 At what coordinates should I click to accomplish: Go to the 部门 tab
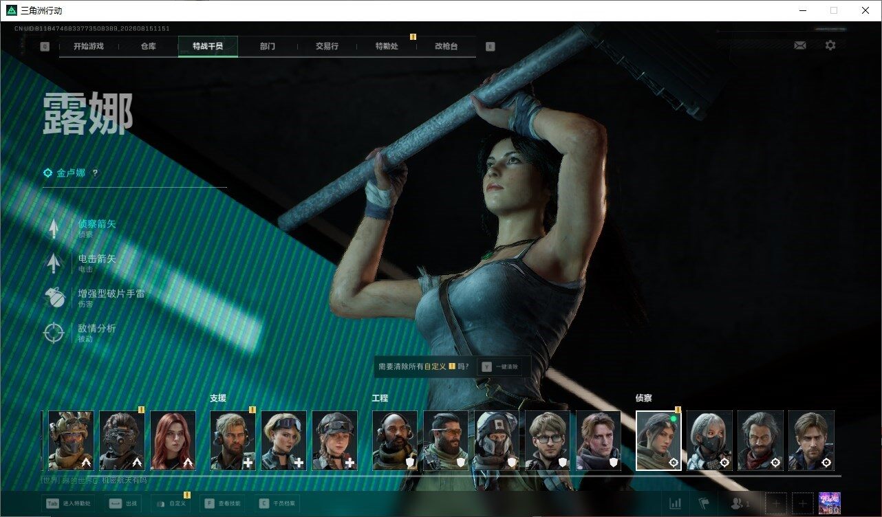tap(268, 47)
